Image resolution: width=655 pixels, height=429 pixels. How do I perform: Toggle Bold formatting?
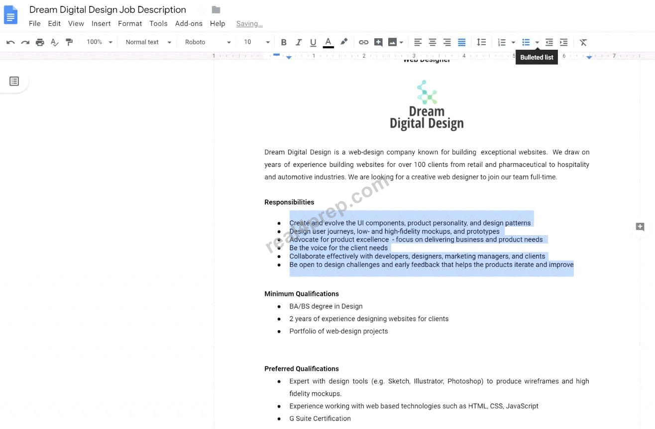click(284, 42)
